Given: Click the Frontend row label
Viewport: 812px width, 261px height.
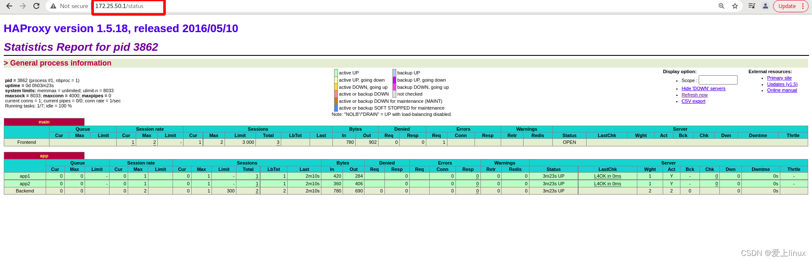Looking at the screenshot, I should click(27, 142).
